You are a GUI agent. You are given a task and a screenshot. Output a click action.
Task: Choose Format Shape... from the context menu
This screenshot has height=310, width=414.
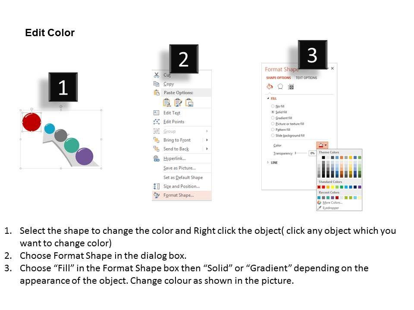(179, 195)
